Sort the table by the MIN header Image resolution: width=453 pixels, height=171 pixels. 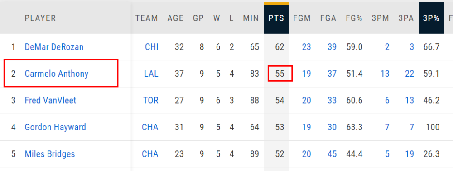(x=251, y=18)
